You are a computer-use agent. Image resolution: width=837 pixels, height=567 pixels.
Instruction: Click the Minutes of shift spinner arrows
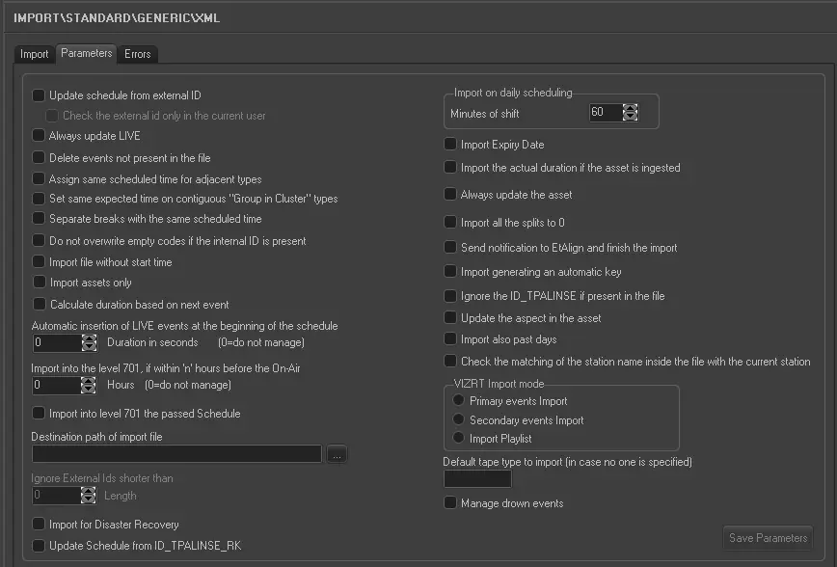tap(631, 113)
